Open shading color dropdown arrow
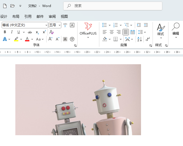 point(110,39)
